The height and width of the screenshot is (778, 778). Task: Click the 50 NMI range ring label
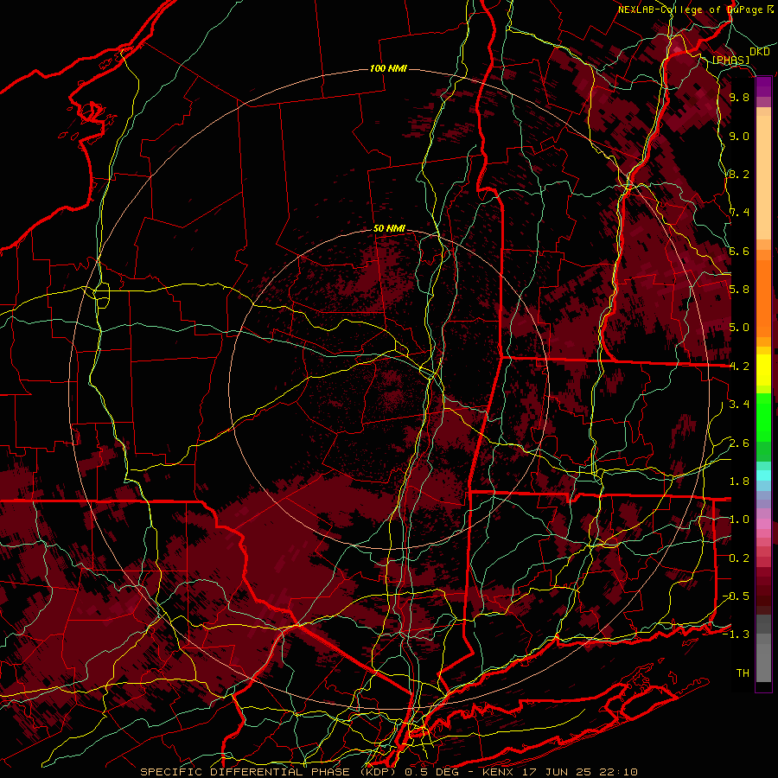click(389, 229)
